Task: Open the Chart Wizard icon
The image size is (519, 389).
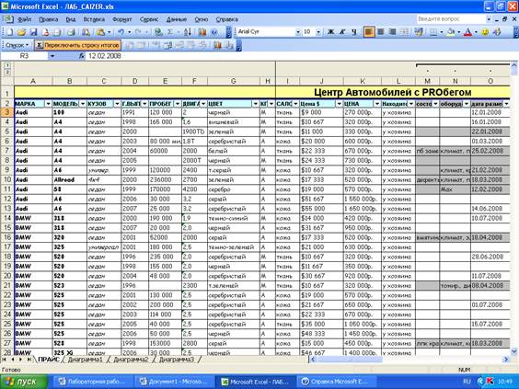Action: [x=202, y=32]
